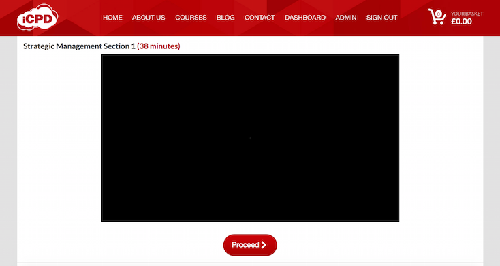Screen dimensions: 500x266
Task: Go to the HOME page
Action: [112, 18]
